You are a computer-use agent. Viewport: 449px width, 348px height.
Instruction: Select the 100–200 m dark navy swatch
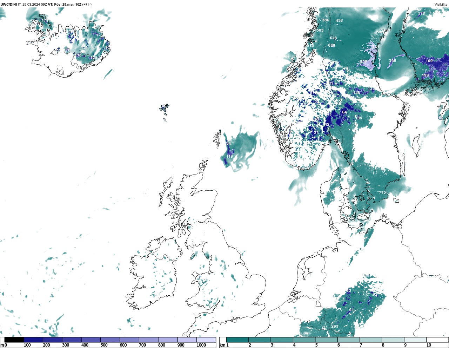tap(33, 340)
